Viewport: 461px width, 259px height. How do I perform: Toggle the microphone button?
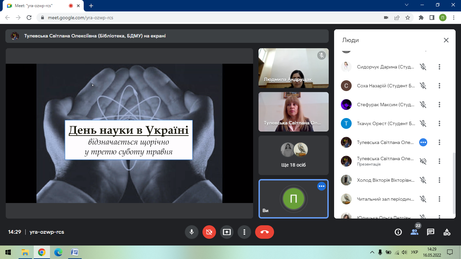pos(192,232)
